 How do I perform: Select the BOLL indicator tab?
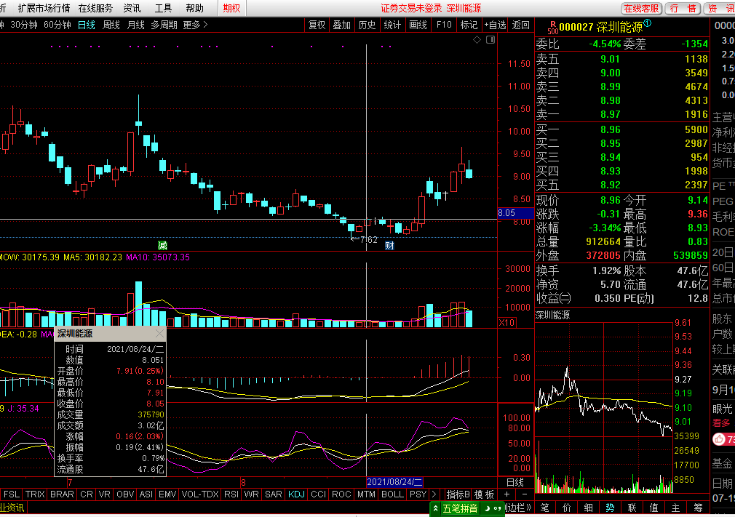pyautogui.click(x=392, y=494)
